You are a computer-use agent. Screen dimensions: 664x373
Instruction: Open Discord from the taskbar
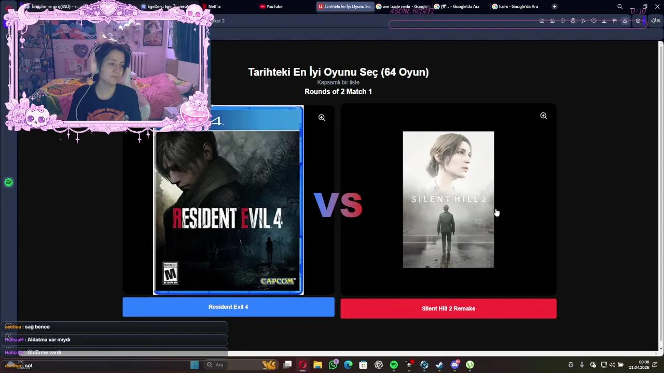click(x=455, y=365)
